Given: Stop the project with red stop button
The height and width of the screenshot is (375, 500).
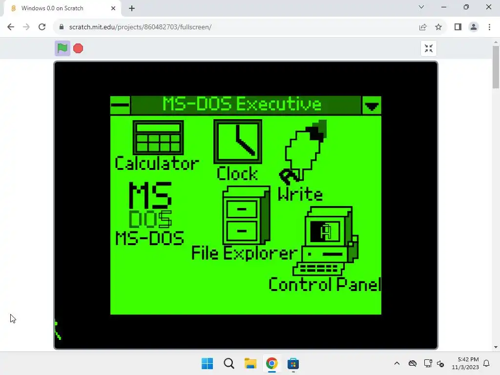Looking at the screenshot, I should [78, 48].
